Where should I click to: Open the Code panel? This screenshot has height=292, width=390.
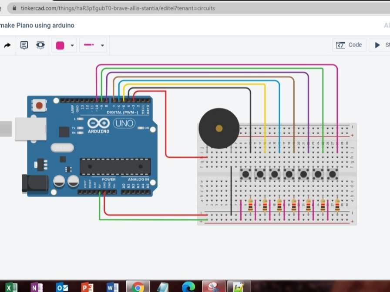coord(349,45)
